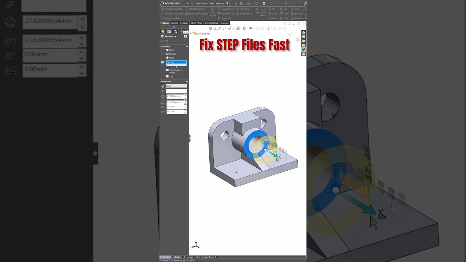466x262 pixels.
Task: Expand the Part tree node in viewport
Action: pos(190,33)
